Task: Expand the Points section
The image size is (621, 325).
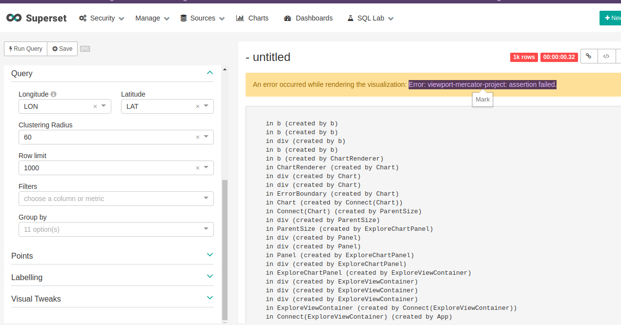Action: (x=209, y=255)
